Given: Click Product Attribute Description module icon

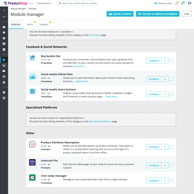Looking at the screenshot, I should (32, 144).
